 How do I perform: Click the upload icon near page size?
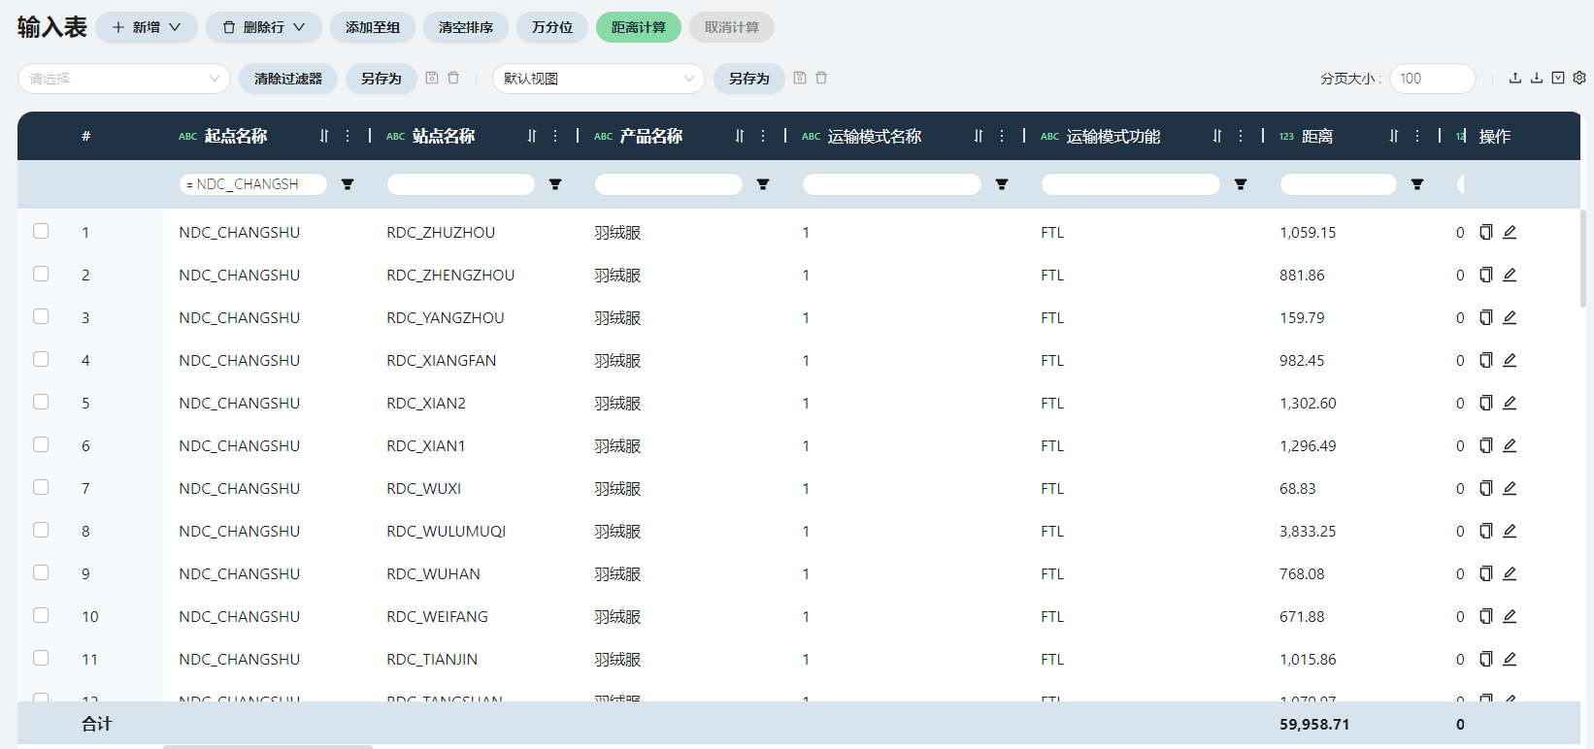[x=1515, y=78]
